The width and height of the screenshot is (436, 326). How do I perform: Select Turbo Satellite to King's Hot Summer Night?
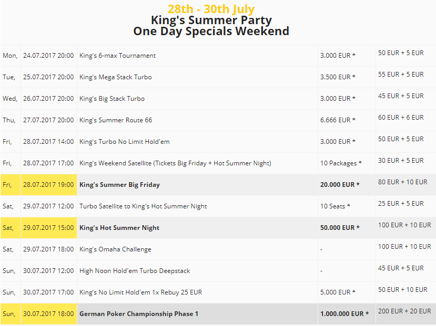[x=143, y=206]
